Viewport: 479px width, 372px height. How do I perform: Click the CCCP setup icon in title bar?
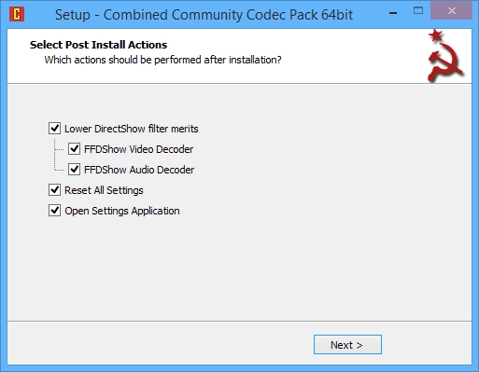point(17,14)
